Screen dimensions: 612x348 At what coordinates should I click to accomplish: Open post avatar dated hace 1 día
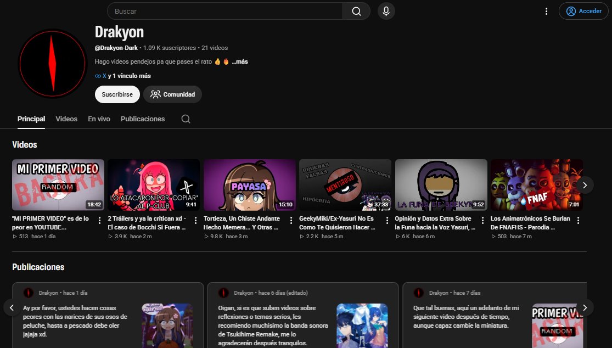click(29, 293)
